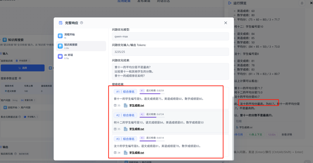This screenshot has height=163, width=313.
Task: Click the 运行预览 play icon
Action: [230, 3]
